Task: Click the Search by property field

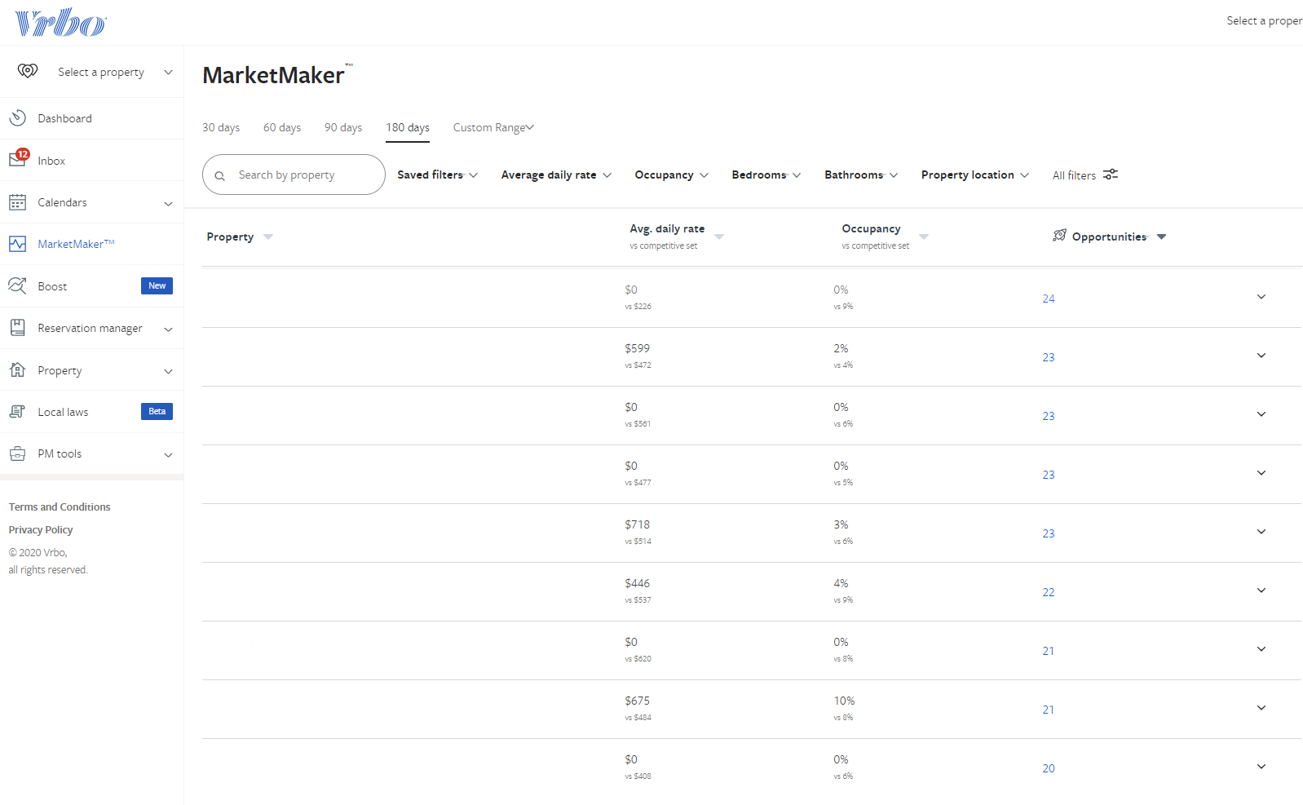Action: pos(294,175)
